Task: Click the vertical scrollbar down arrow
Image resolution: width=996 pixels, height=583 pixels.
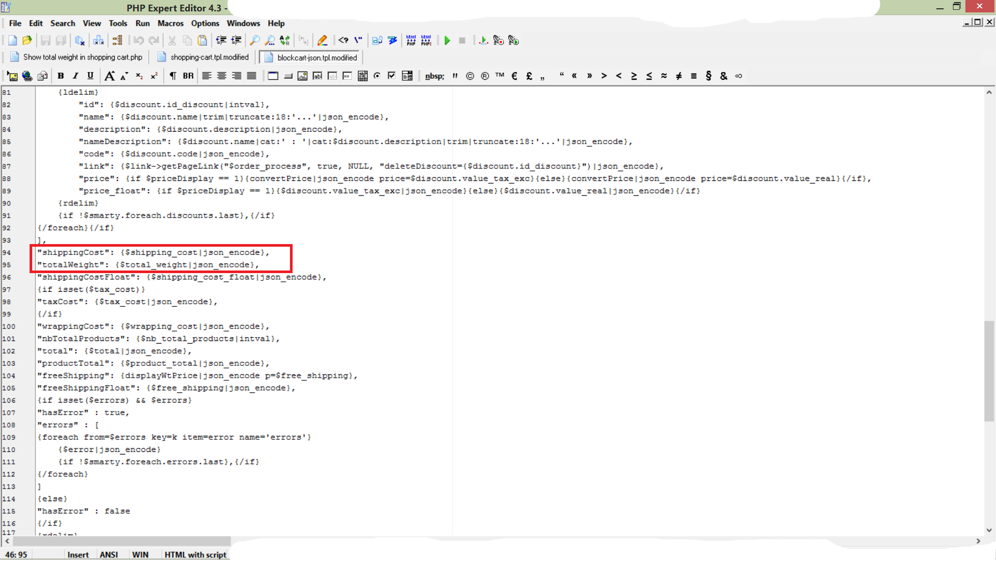Action: (989, 530)
